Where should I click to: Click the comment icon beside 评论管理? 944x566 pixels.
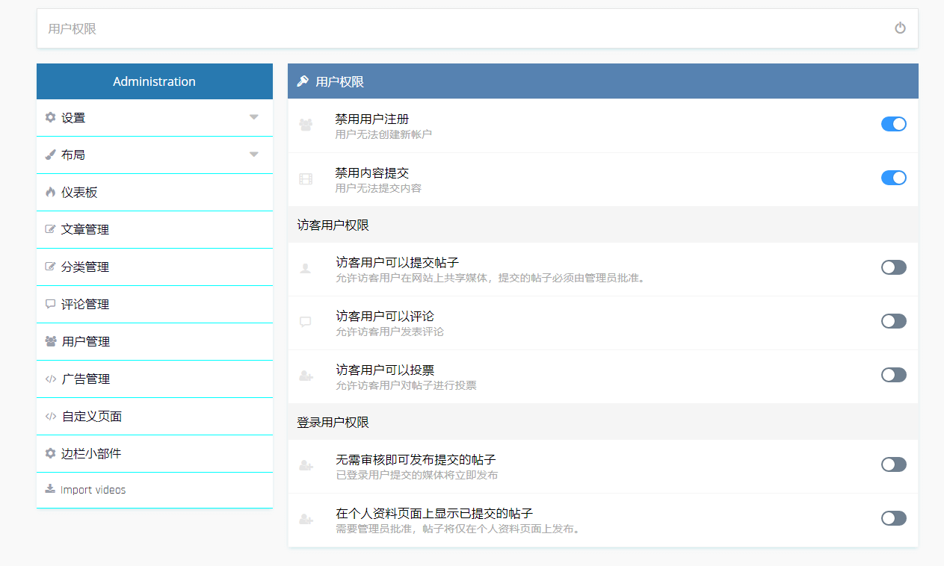tap(50, 304)
